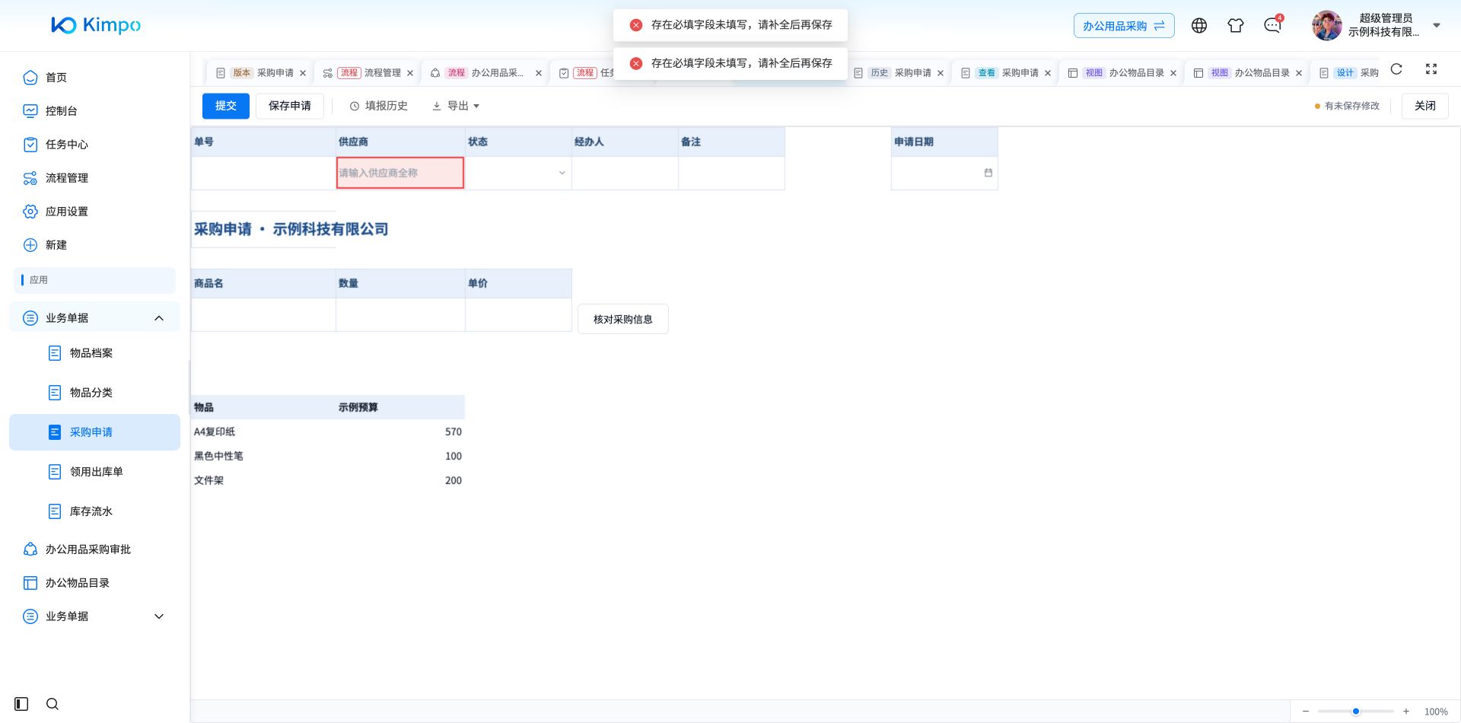Close the 版本 采购申请 tab

pos(303,73)
